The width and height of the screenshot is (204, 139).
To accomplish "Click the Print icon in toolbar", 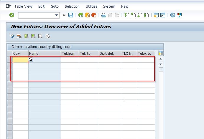I will pyautogui.click(x=104, y=15).
